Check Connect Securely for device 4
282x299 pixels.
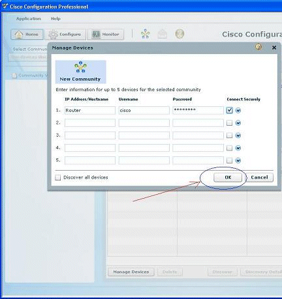pyautogui.click(x=229, y=148)
